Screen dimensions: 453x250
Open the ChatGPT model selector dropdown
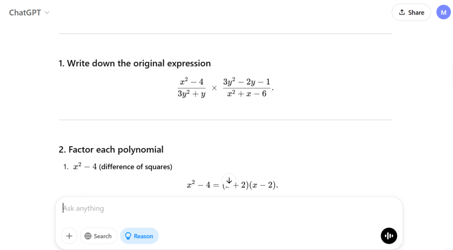coord(29,12)
